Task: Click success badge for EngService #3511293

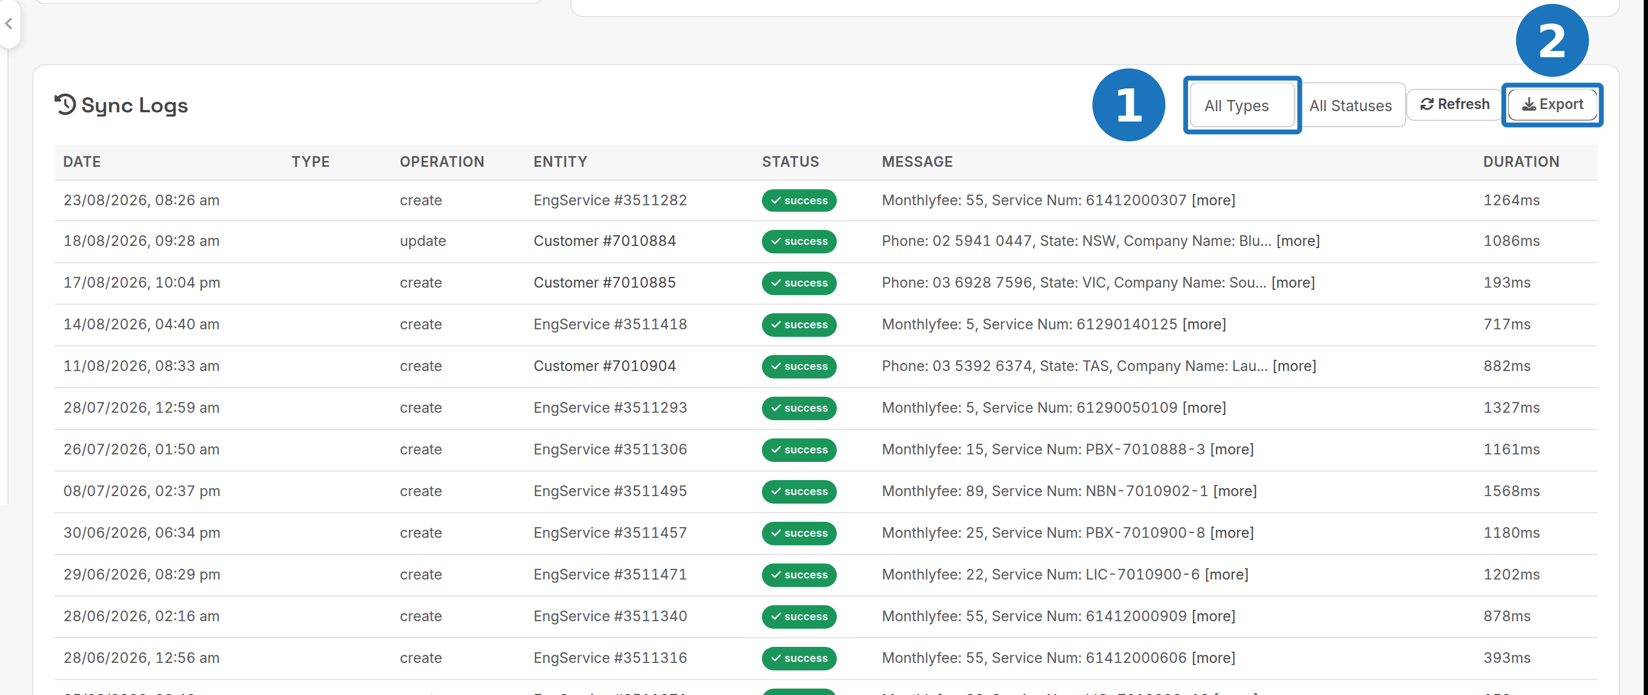Action: [799, 408]
